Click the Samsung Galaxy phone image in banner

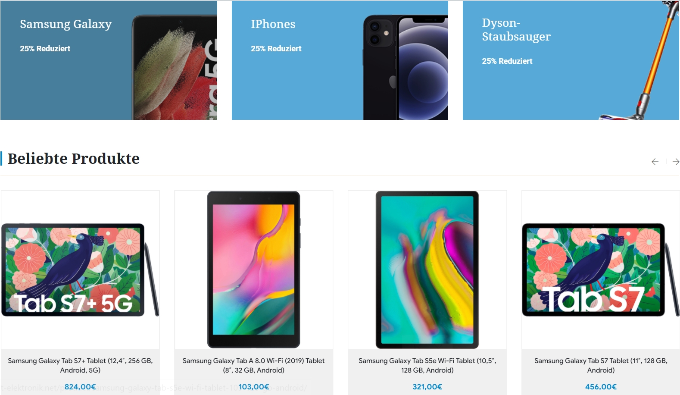tap(175, 68)
